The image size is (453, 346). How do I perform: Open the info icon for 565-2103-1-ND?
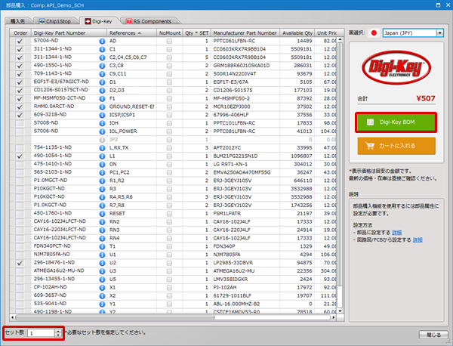pos(102,173)
